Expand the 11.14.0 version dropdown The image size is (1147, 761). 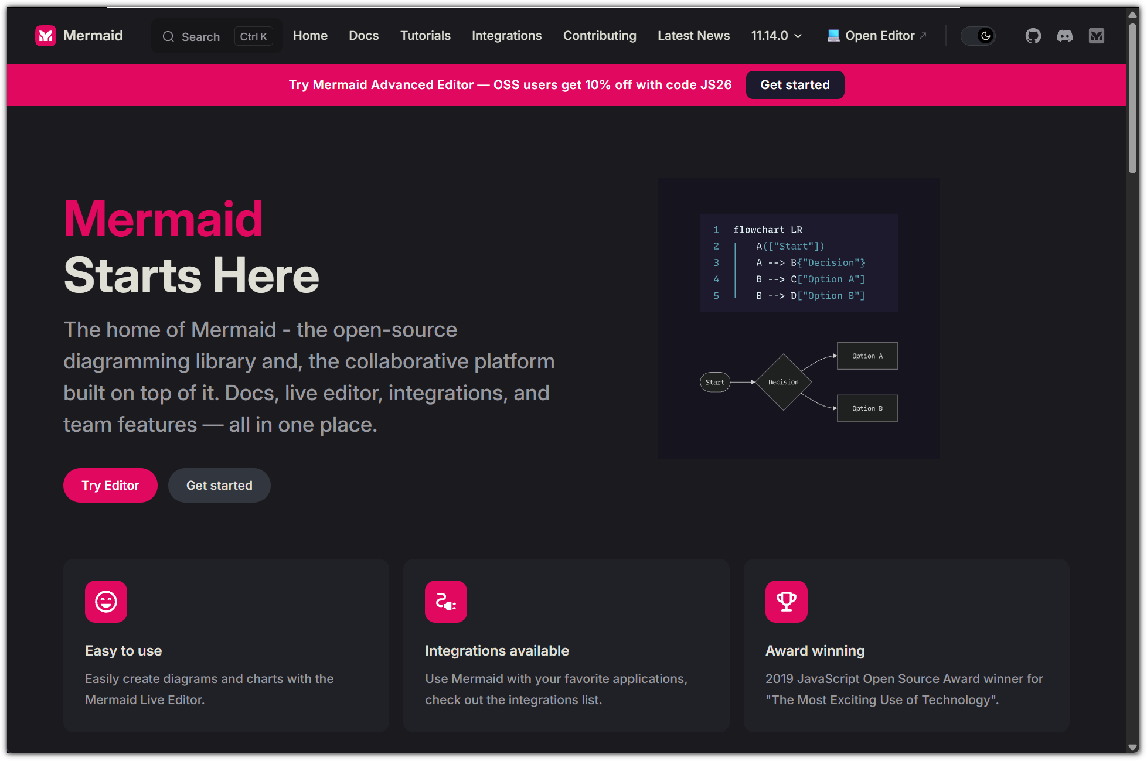click(776, 36)
